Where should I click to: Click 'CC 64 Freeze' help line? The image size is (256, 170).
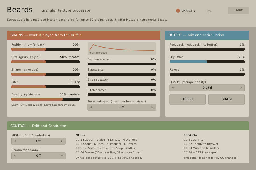[109, 152]
